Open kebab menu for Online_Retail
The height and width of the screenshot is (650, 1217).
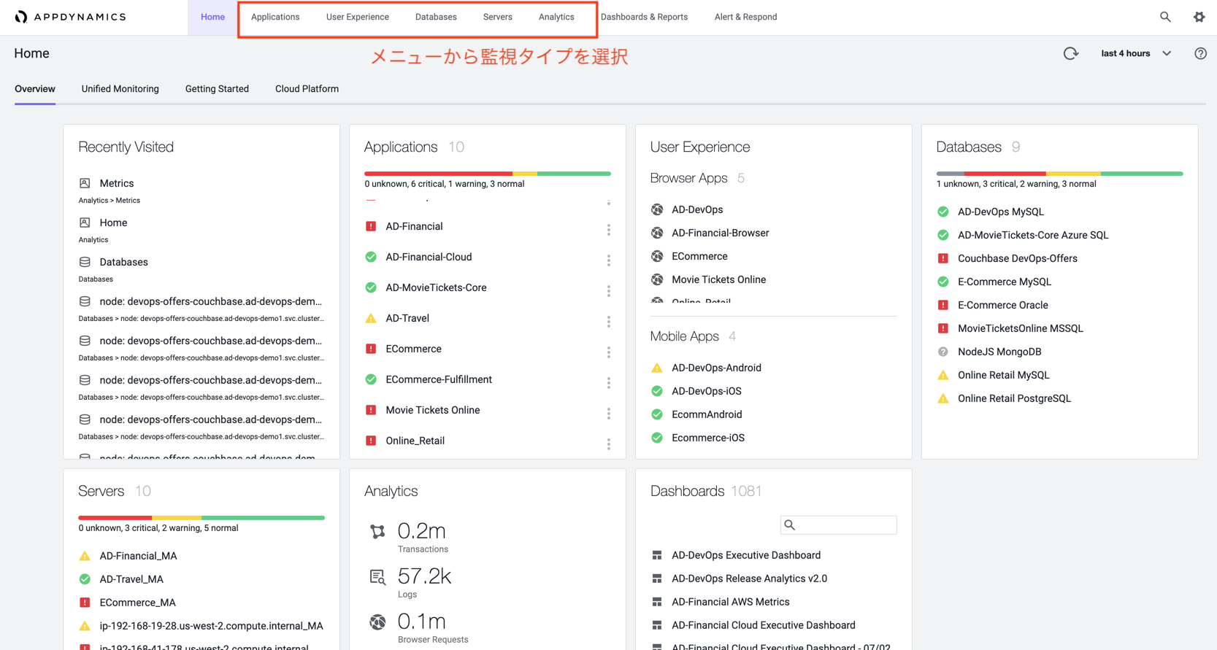point(608,444)
